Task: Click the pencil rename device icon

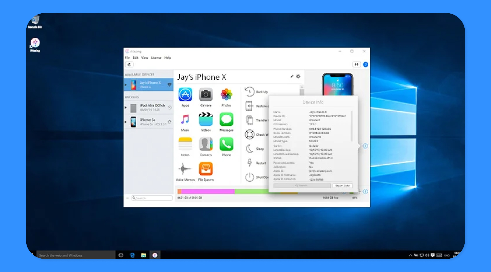Action: [292, 76]
